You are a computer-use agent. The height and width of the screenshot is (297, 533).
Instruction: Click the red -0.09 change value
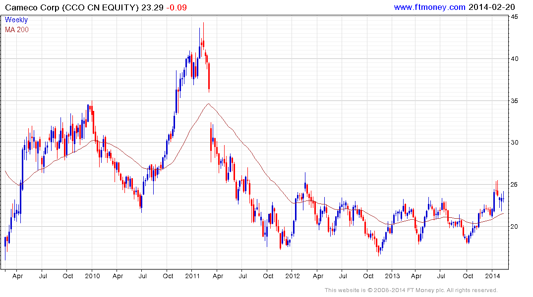click(x=177, y=7)
